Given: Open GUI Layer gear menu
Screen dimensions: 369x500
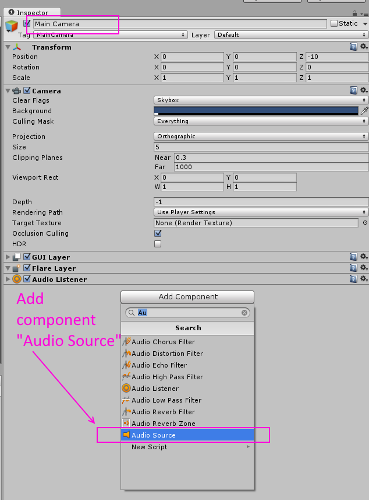Looking at the screenshot, I should 364,256.
